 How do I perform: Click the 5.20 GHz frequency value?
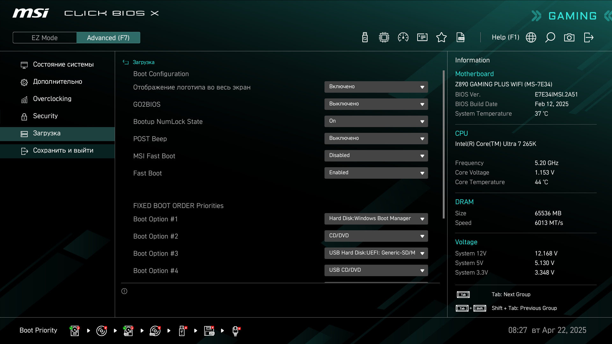pos(546,163)
